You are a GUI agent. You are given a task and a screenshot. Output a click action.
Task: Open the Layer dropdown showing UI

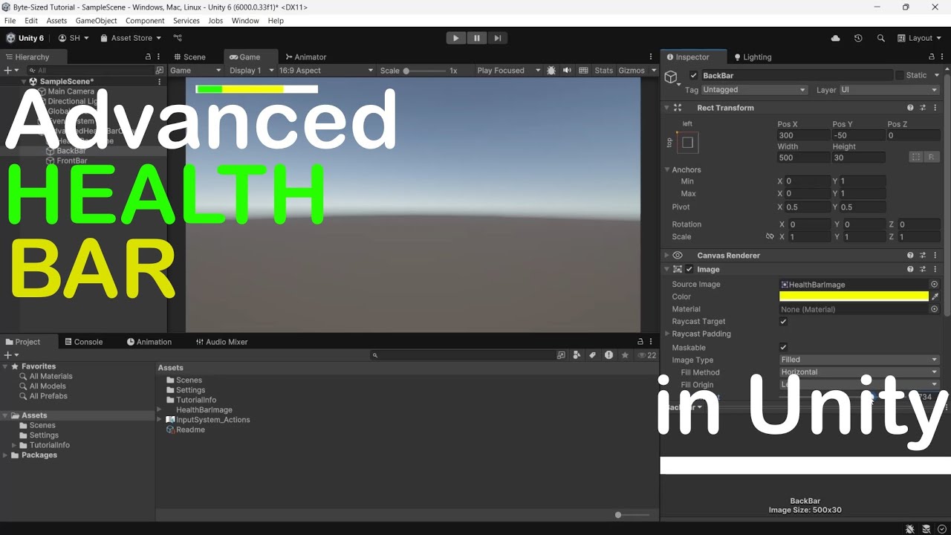point(889,90)
